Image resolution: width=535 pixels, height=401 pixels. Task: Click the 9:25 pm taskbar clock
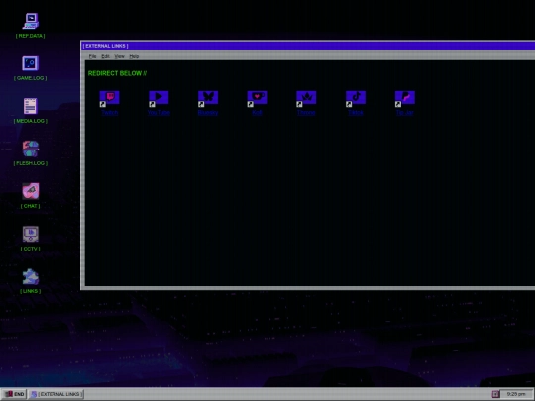tap(516, 394)
